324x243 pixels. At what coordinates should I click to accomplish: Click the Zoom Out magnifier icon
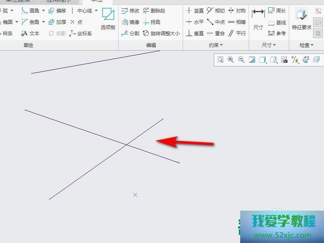pyautogui.click(x=241, y=60)
